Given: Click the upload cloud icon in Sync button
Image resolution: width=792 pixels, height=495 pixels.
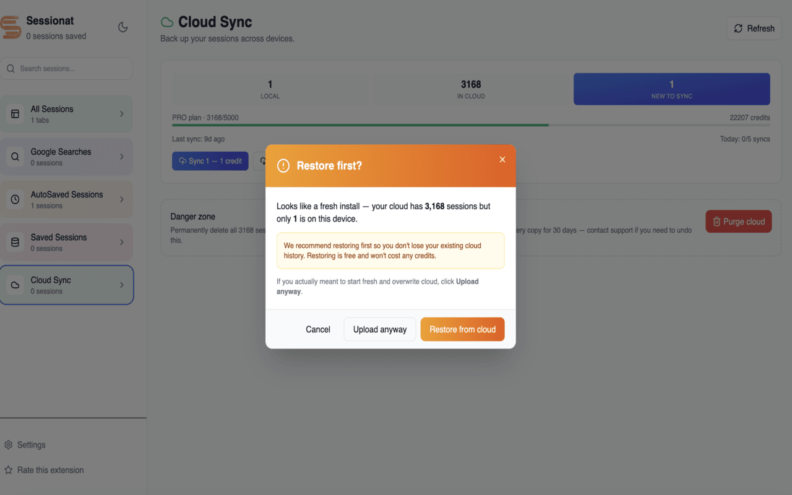Looking at the screenshot, I should [183, 161].
